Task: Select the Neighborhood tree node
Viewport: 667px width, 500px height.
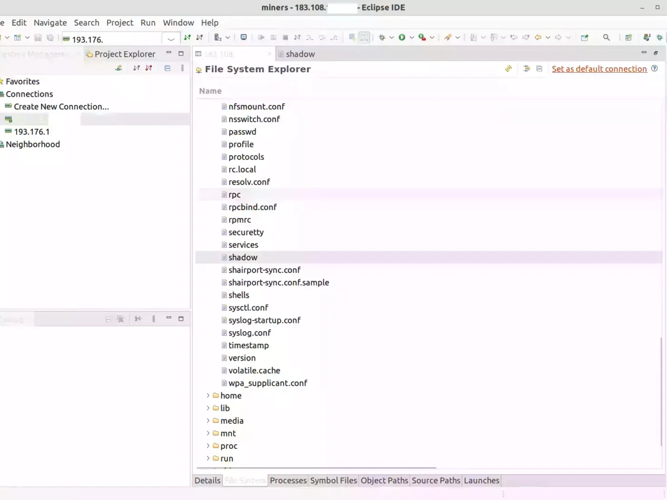Action: pyautogui.click(x=33, y=144)
